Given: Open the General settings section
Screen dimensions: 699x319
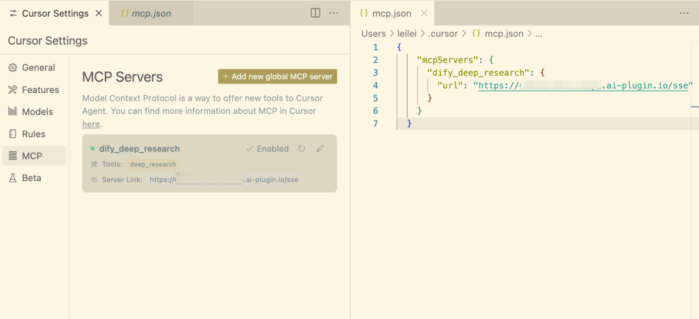Looking at the screenshot, I should [38, 68].
